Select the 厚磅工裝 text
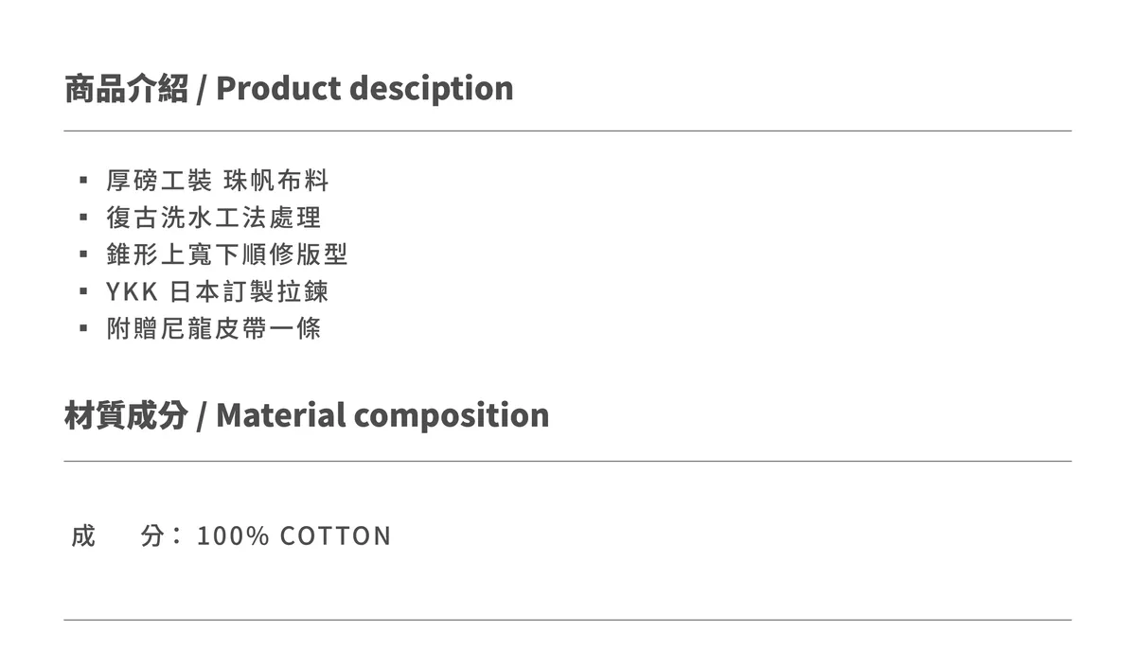The image size is (1136, 666). click(159, 180)
